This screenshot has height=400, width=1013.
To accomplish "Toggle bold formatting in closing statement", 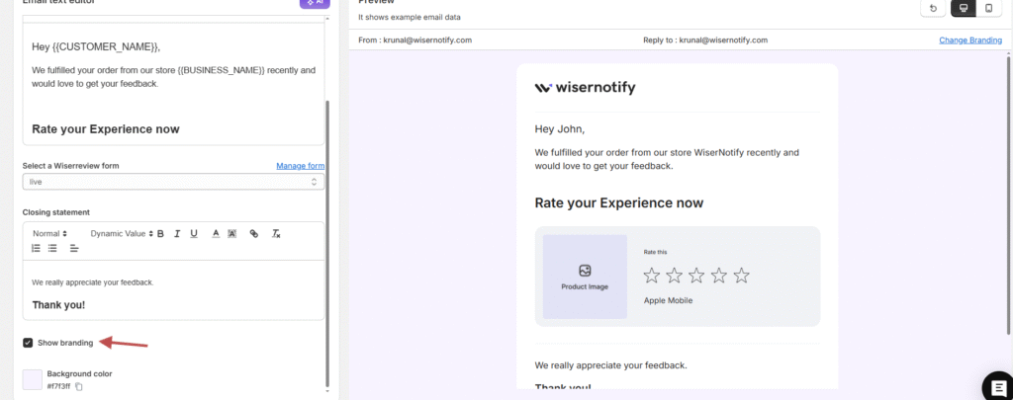I will click(160, 234).
